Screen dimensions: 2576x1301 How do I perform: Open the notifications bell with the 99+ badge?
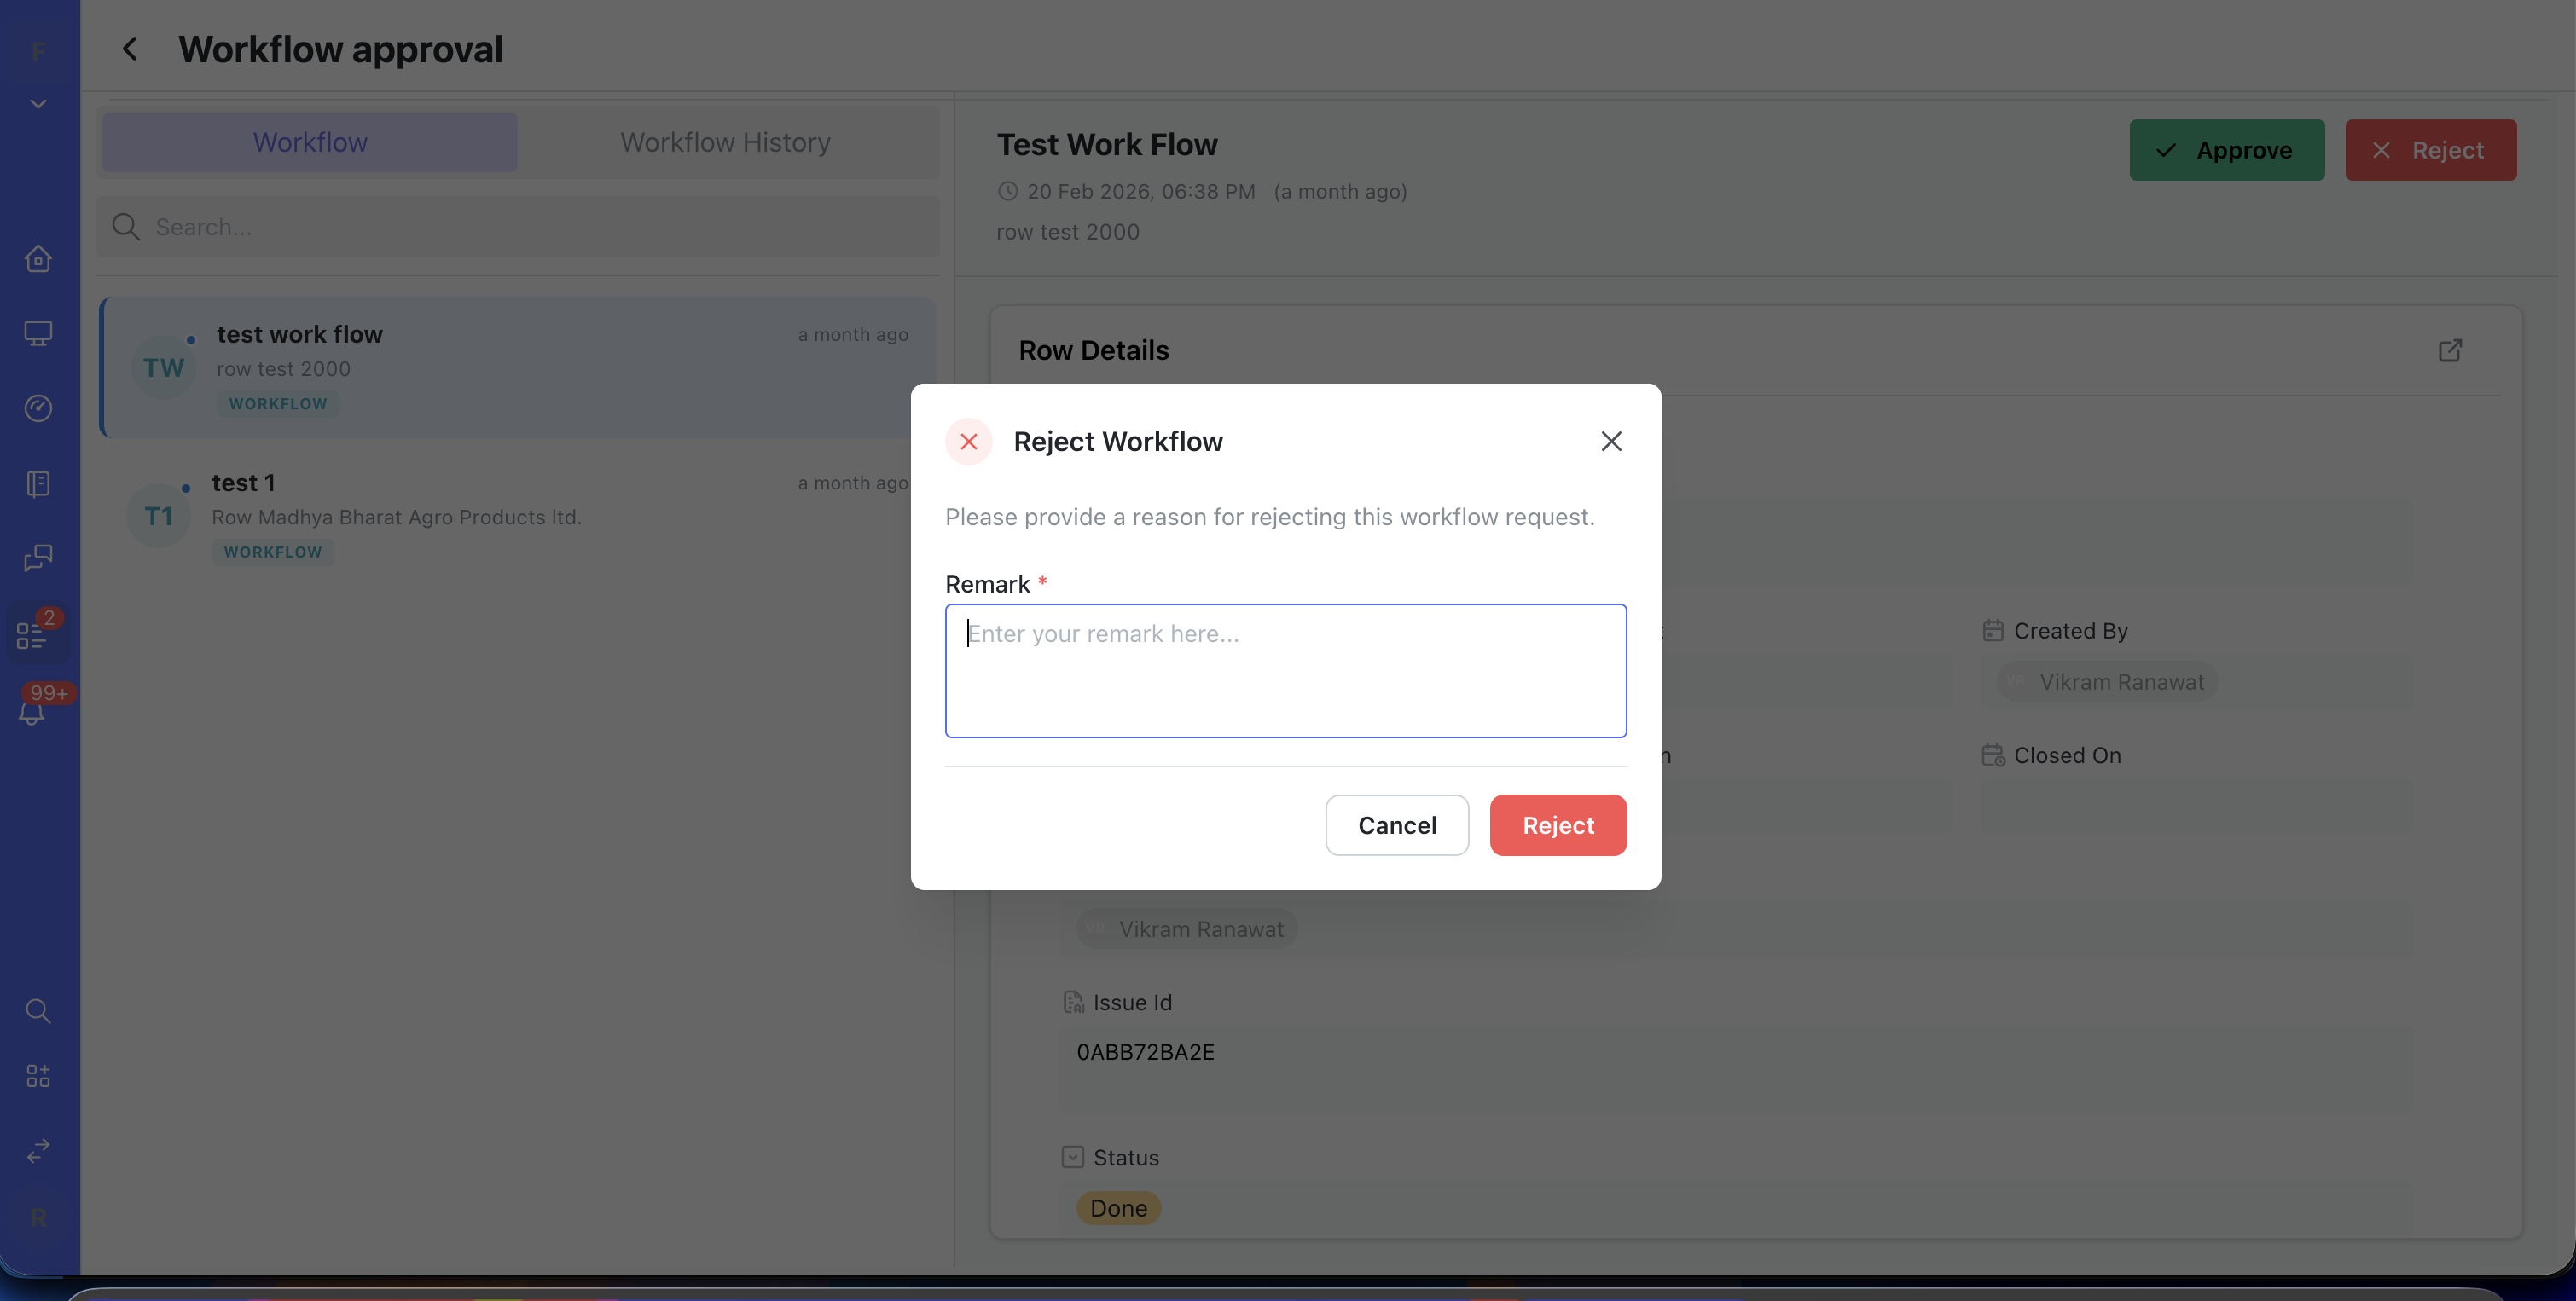click(x=33, y=711)
